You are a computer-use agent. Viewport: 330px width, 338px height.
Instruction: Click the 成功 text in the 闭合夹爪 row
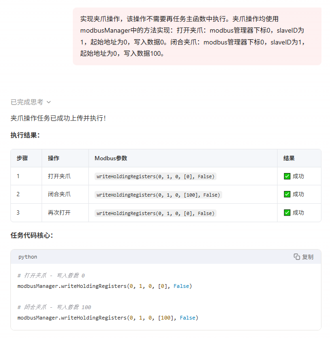point(298,194)
